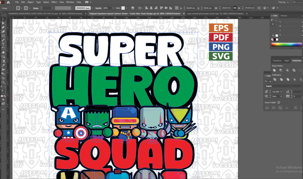303x179 pixels.
Task: Click the Recolor Artwork globe icon
Action: pos(132,8)
